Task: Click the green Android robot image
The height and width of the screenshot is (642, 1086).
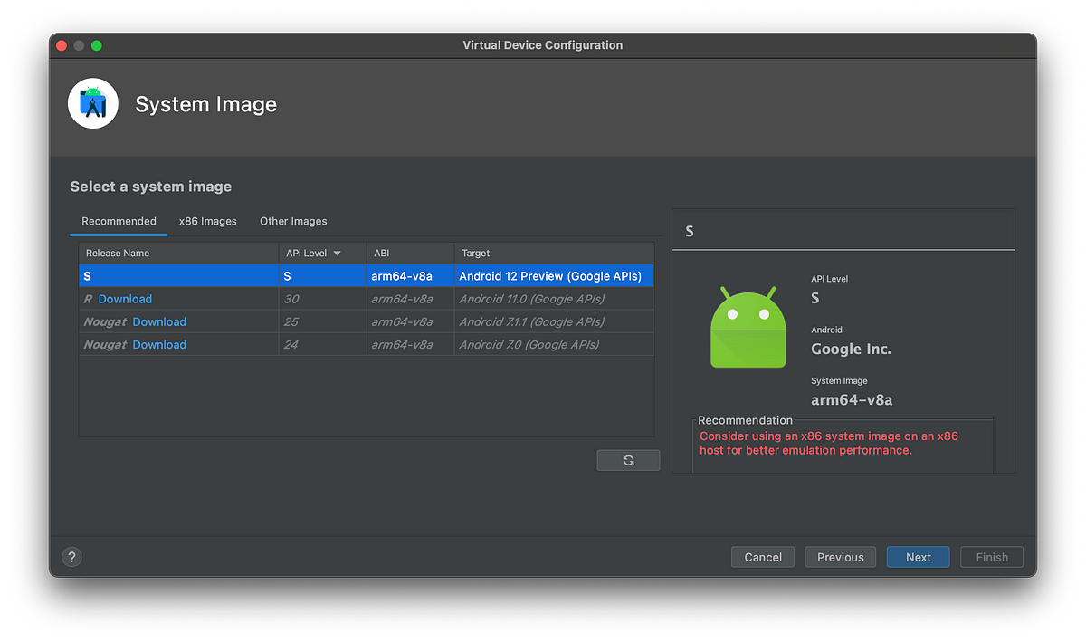Action: tap(748, 328)
